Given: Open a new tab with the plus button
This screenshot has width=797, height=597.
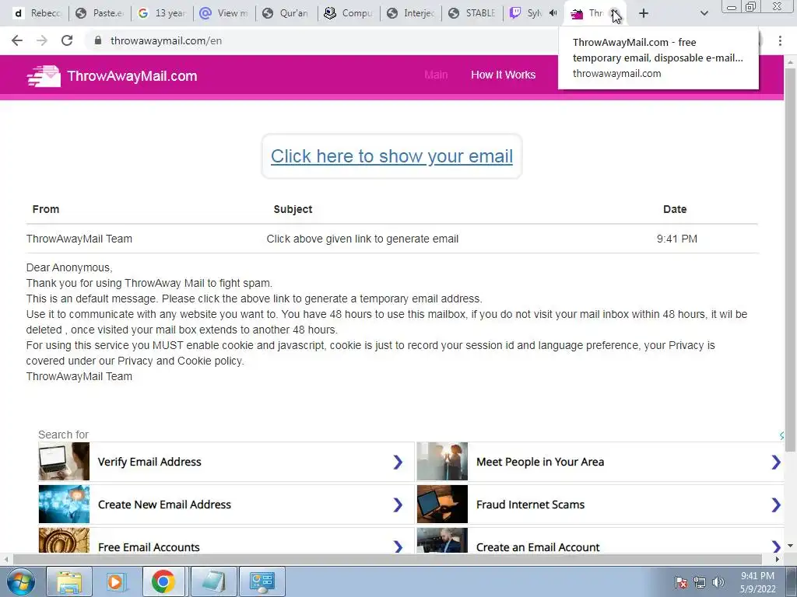Looking at the screenshot, I should tap(644, 13).
